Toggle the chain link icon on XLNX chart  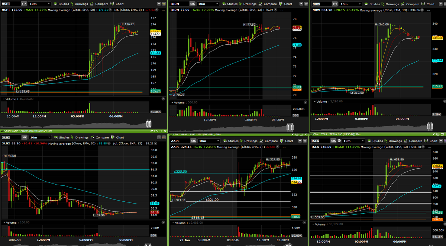tap(164, 137)
